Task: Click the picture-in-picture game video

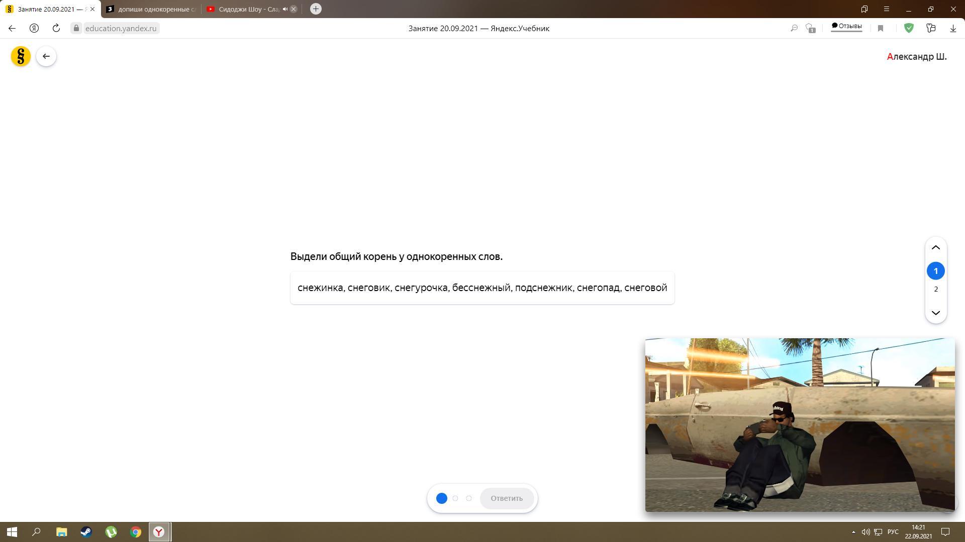Action: coord(800,425)
